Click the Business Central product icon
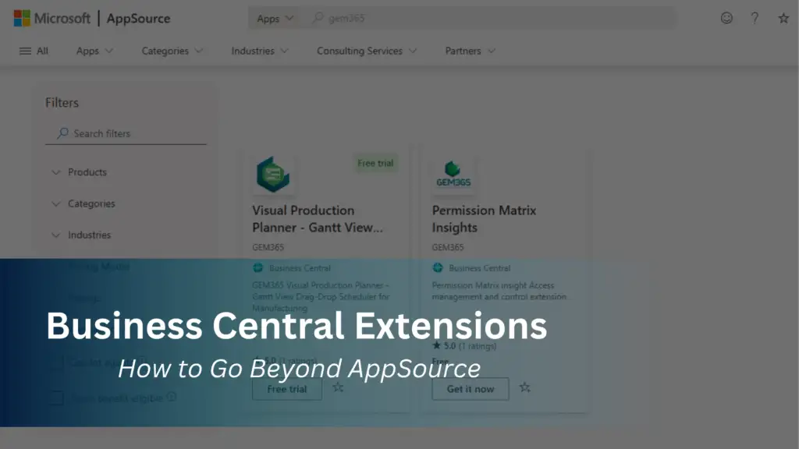This screenshot has height=449, width=799. pos(260,268)
